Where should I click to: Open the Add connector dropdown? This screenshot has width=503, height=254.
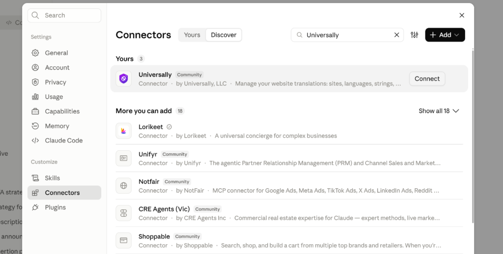pos(445,35)
